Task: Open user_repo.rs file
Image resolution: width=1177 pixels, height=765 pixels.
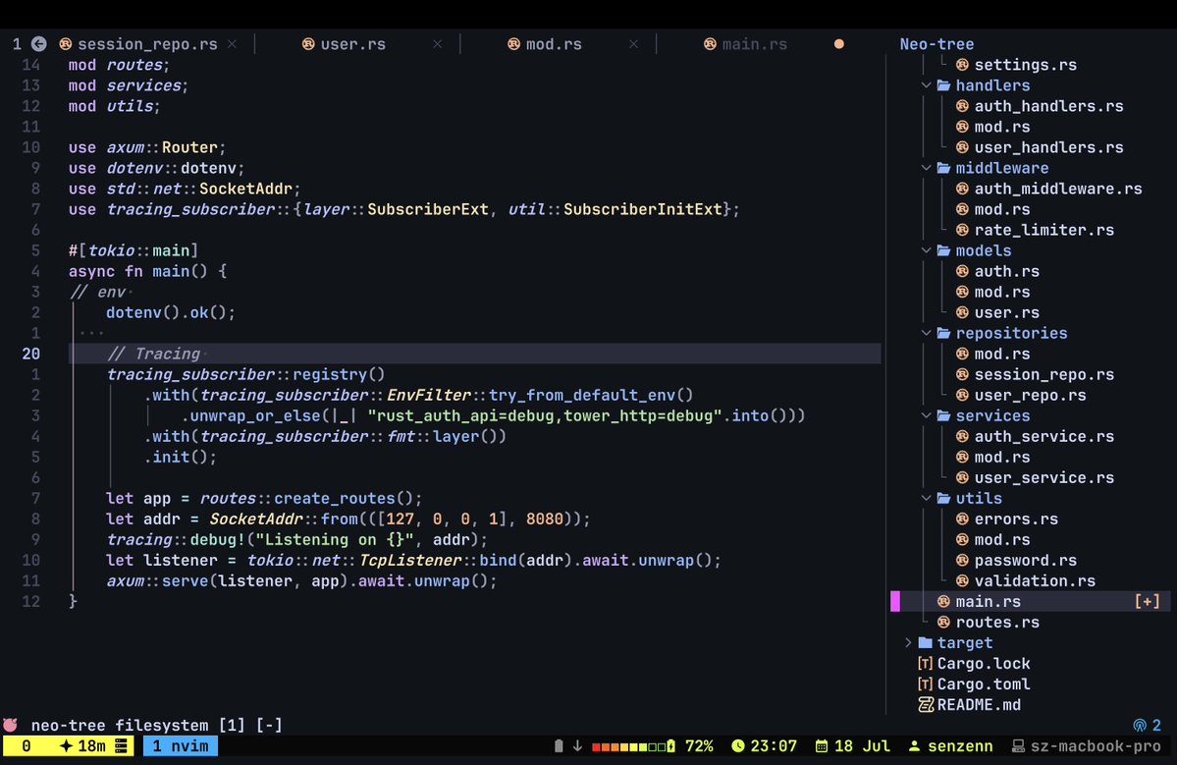Action: [x=1030, y=396]
